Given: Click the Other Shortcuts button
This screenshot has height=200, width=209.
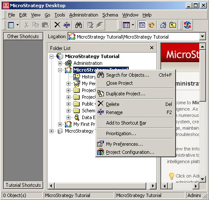Looking at the screenshot, I should pyautogui.click(x=23, y=36).
